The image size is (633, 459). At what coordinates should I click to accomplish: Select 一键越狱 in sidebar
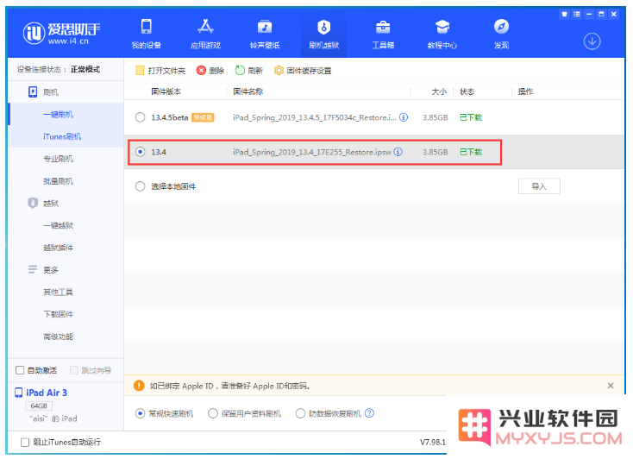tap(58, 225)
